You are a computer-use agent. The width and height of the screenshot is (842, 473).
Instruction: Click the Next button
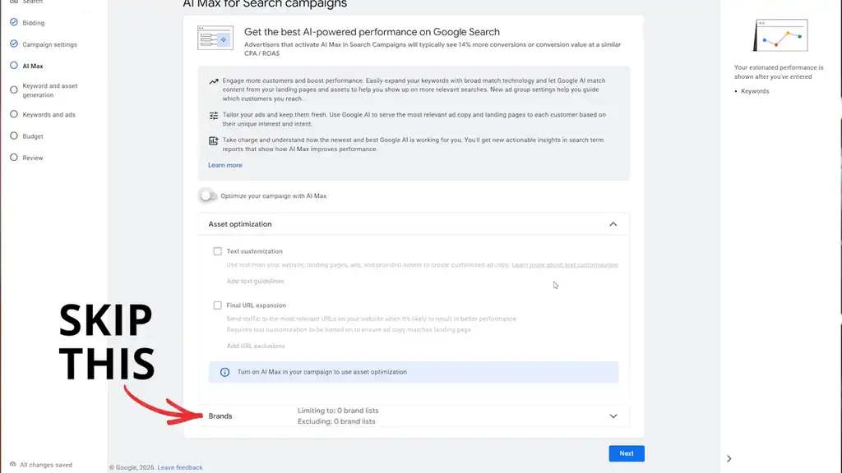pyautogui.click(x=627, y=453)
